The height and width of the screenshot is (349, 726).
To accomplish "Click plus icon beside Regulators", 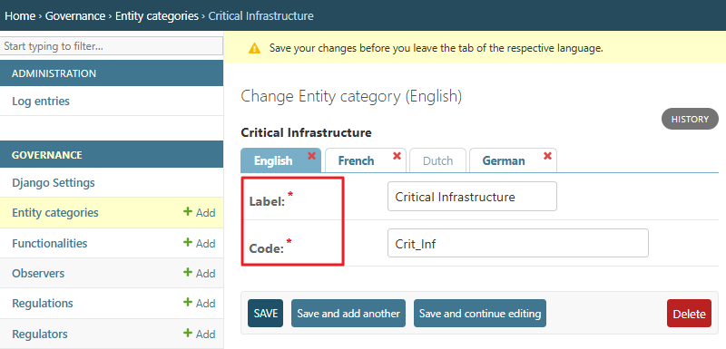I will pyautogui.click(x=188, y=333).
